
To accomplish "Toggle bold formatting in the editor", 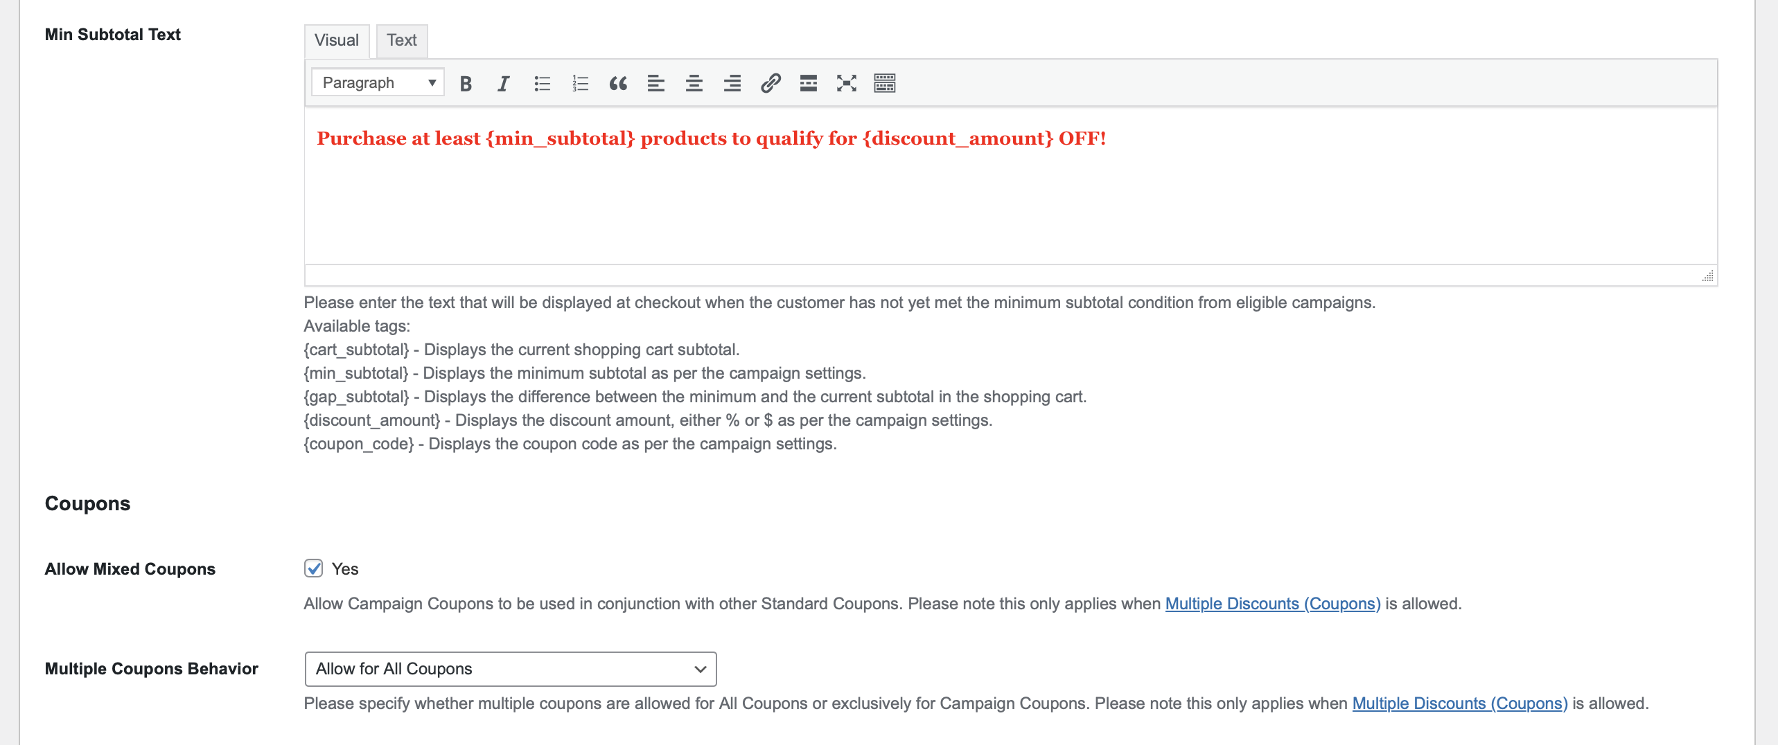I will [x=466, y=84].
